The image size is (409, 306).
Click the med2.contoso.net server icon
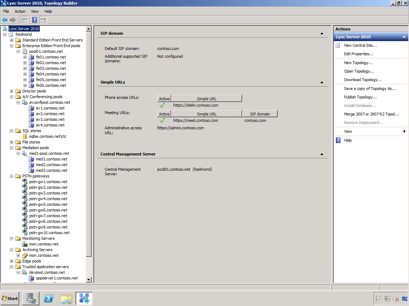[x=32, y=165]
